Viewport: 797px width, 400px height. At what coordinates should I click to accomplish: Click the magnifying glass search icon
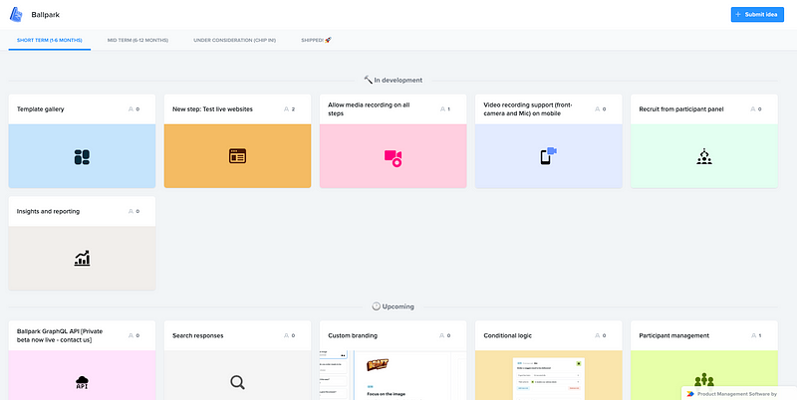(237, 382)
